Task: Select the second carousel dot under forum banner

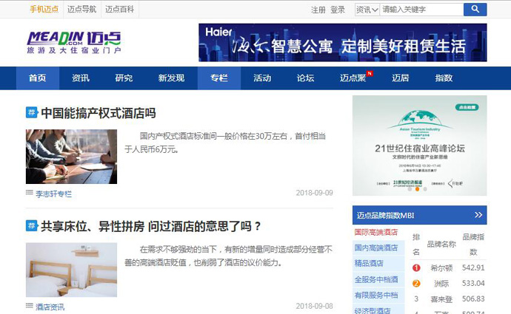Action: point(416,189)
